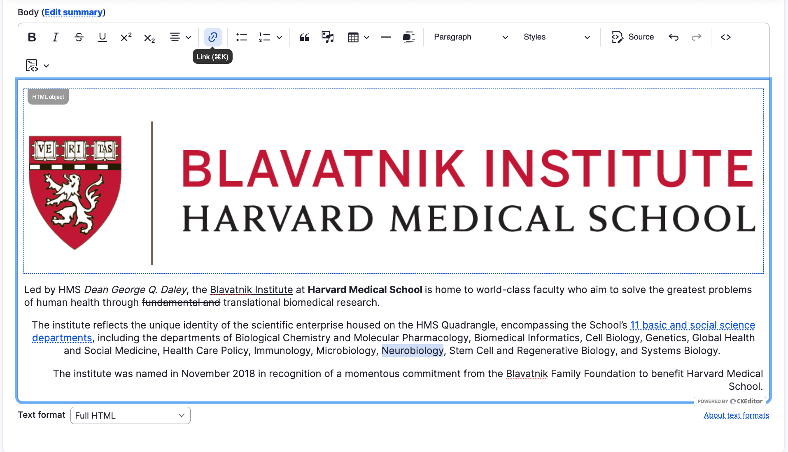Open the Paragraph heading dropdown
Screen dimensions: 788x452
coord(471,37)
